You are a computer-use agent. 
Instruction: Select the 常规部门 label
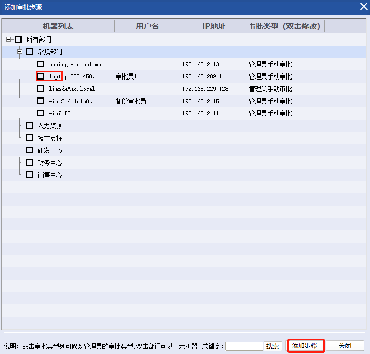pyautogui.click(x=50, y=52)
